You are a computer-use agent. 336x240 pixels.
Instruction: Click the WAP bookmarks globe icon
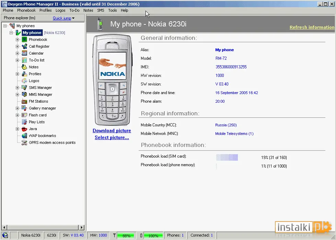tap(24, 136)
